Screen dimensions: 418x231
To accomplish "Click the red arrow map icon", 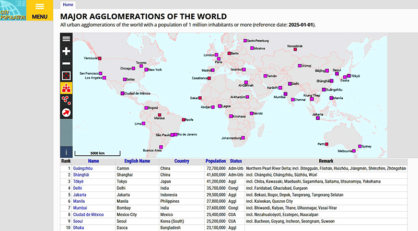I will tap(66, 112).
